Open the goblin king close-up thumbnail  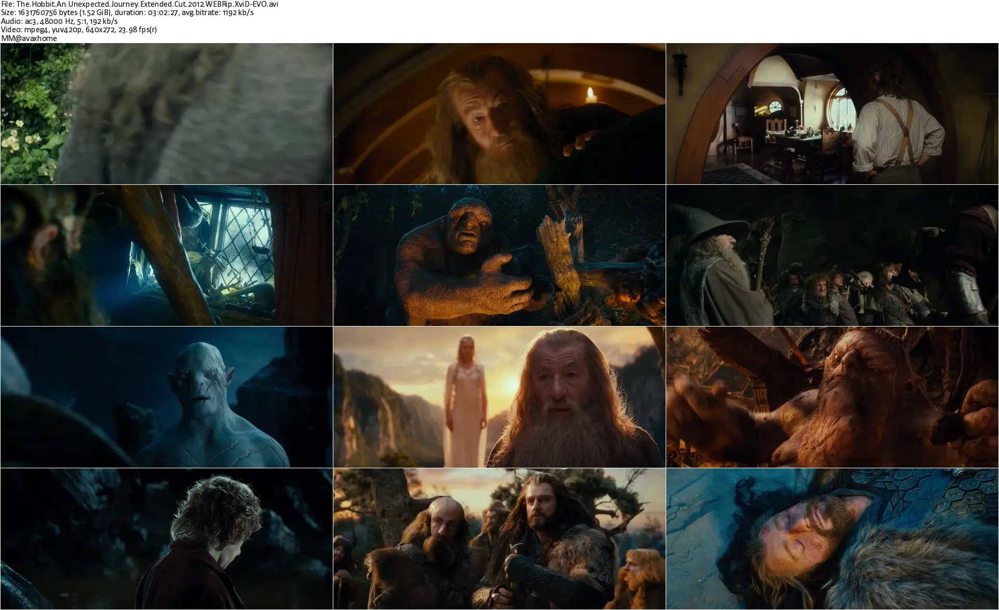832,397
